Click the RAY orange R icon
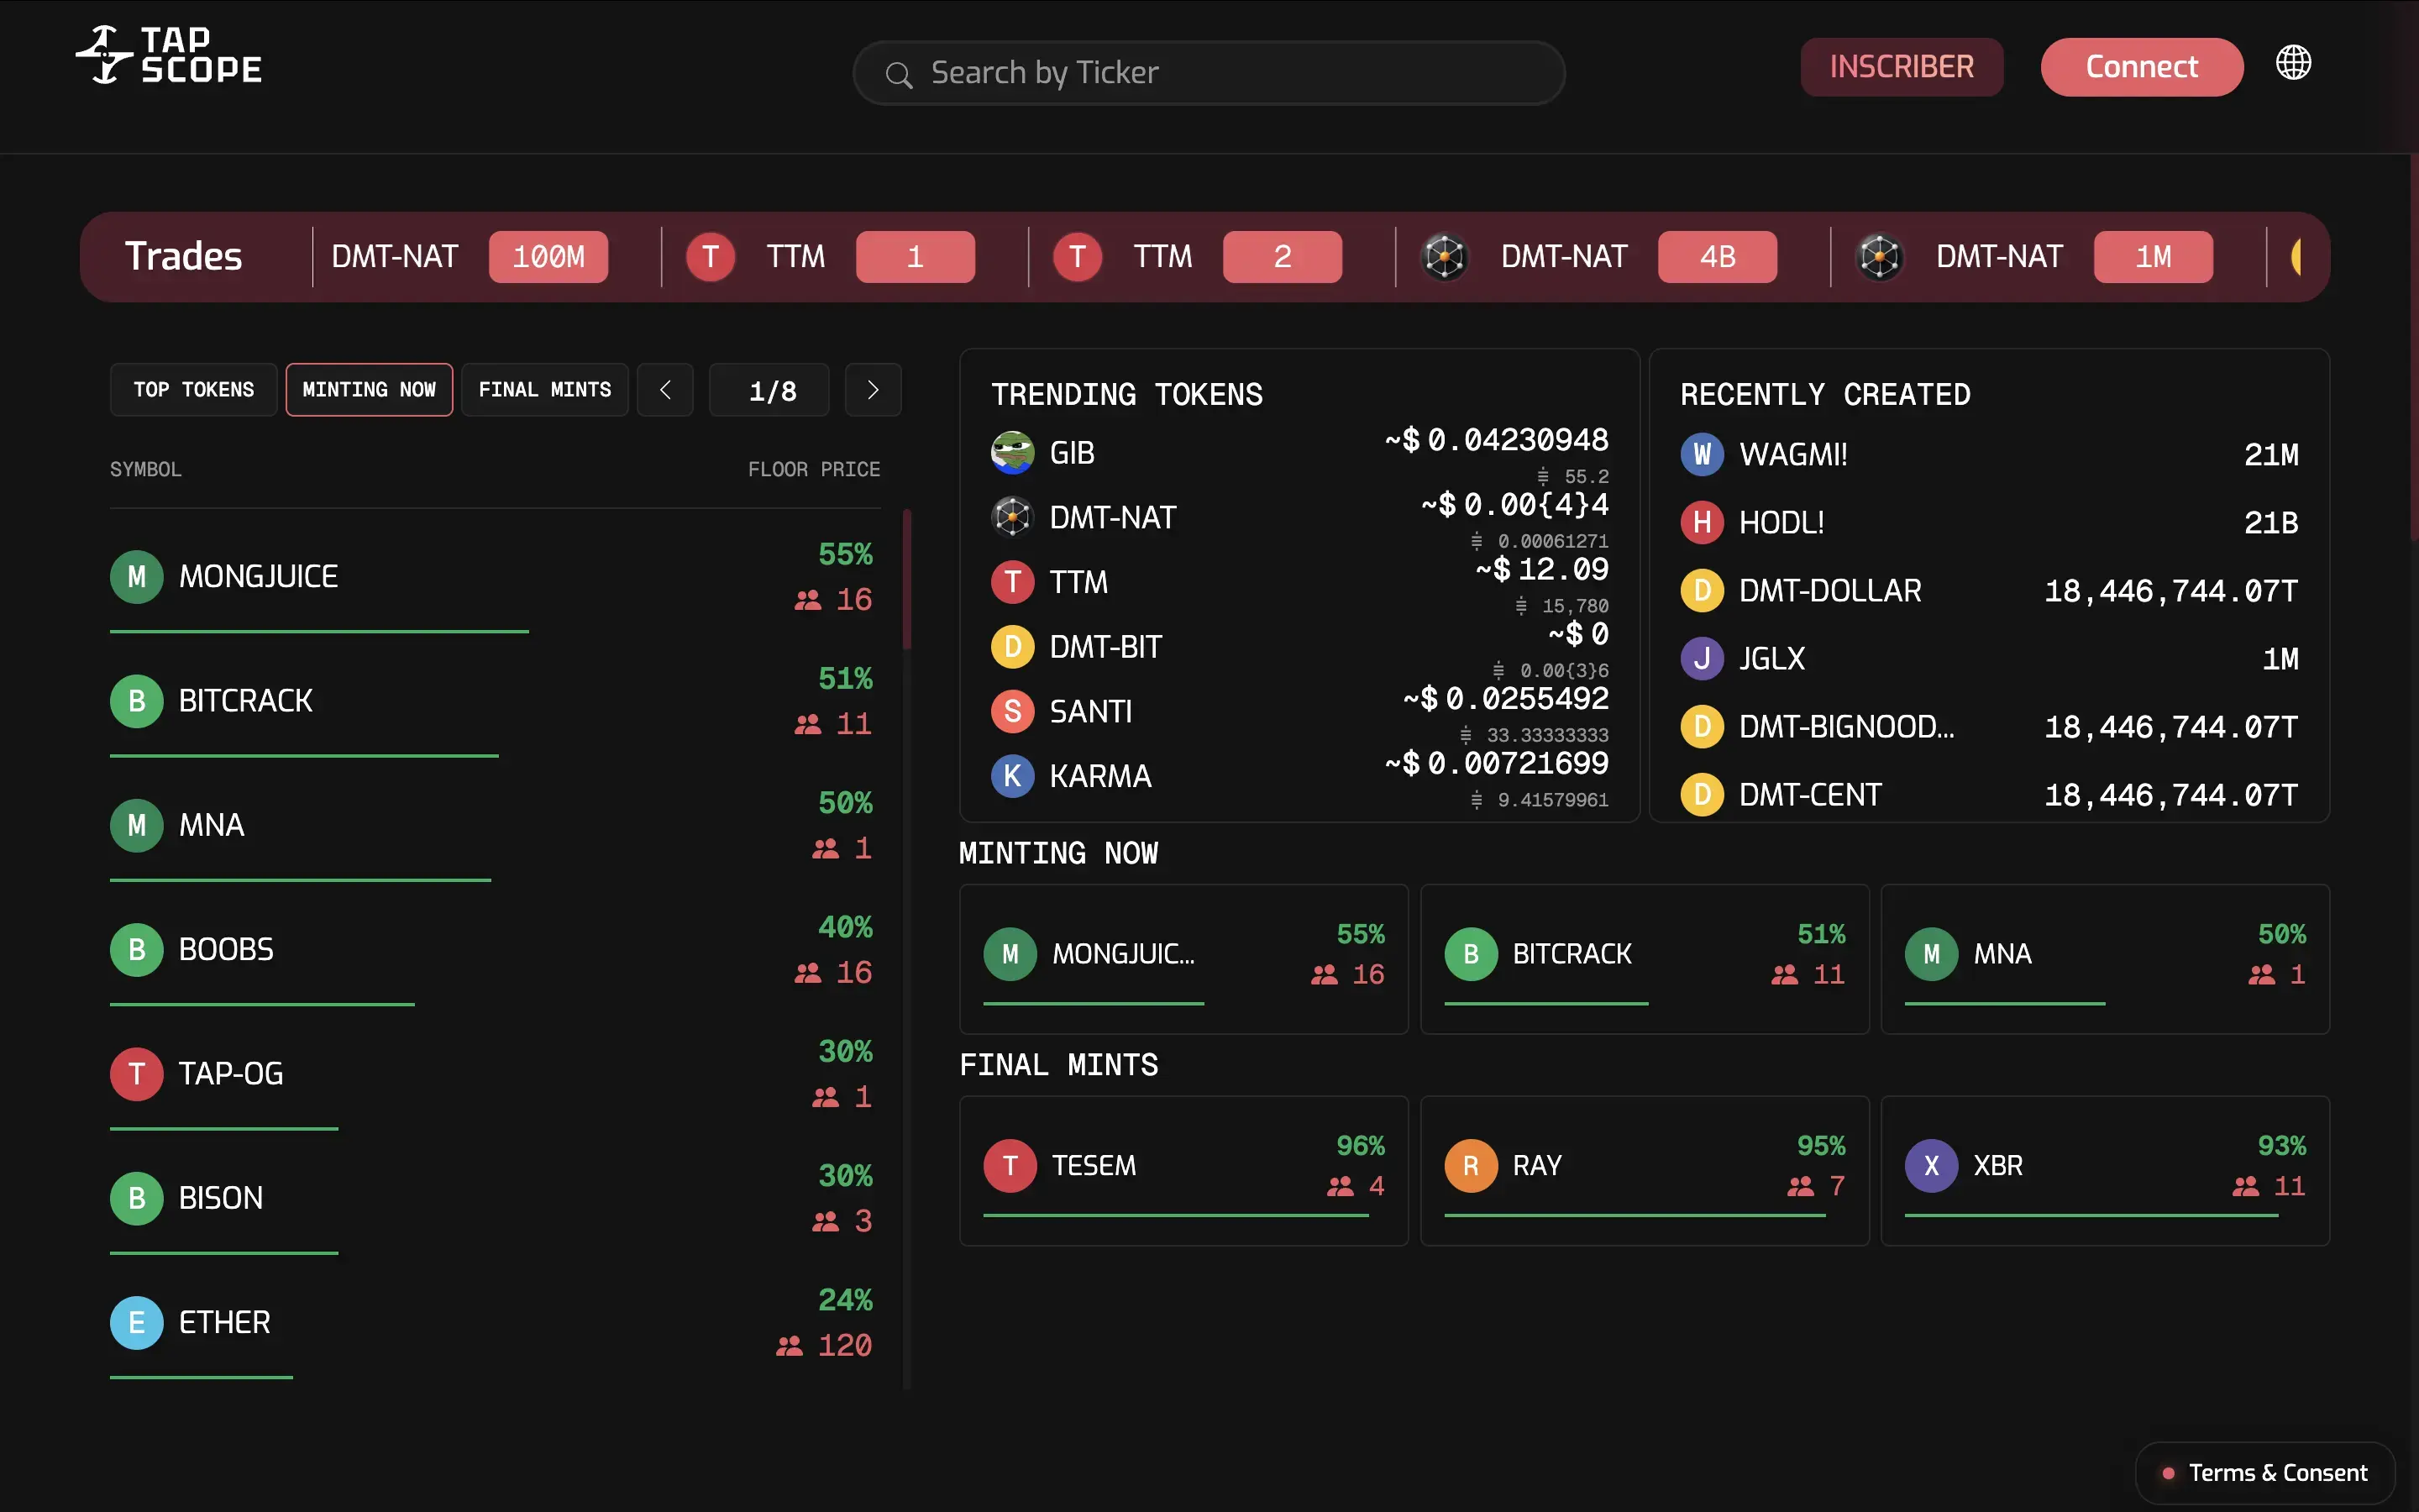Image resolution: width=2419 pixels, height=1512 pixels. (x=1471, y=1165)
